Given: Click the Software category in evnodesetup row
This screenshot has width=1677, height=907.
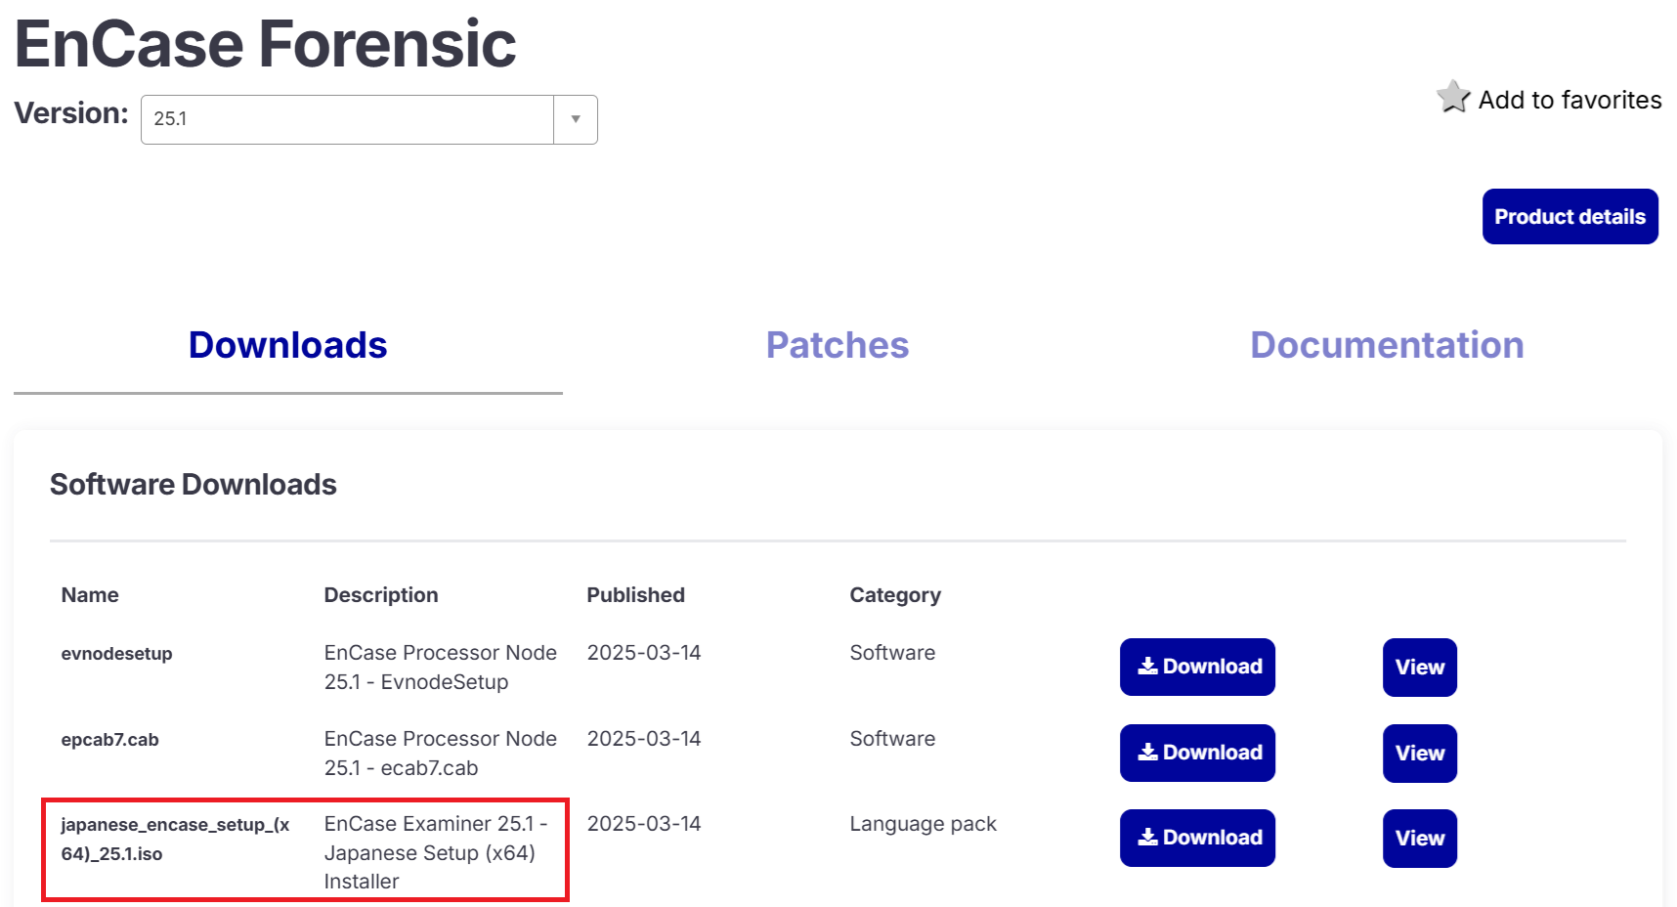Looking at the screenshot, I should [x=892, y=653].
